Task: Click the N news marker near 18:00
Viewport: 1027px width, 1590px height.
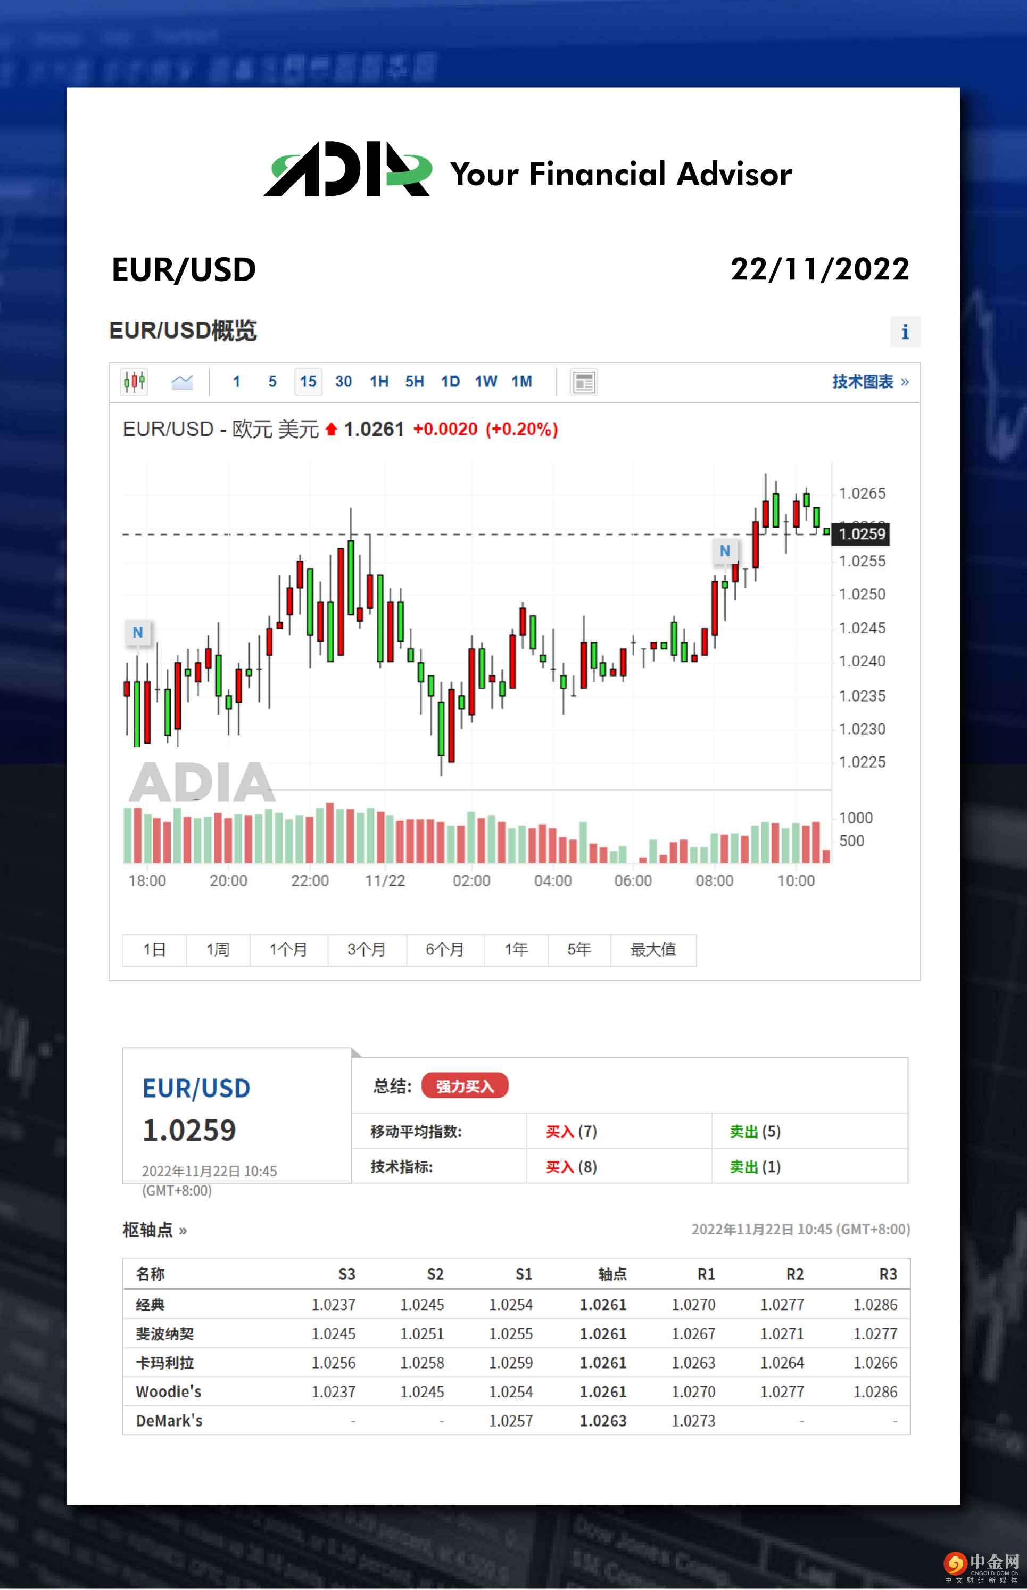Action: [137, 632]
